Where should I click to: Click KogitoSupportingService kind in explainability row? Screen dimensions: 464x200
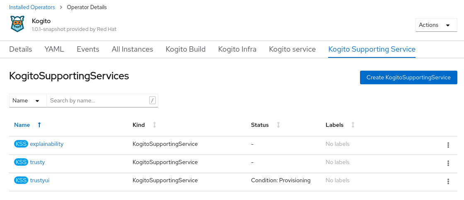pos(165,144)
